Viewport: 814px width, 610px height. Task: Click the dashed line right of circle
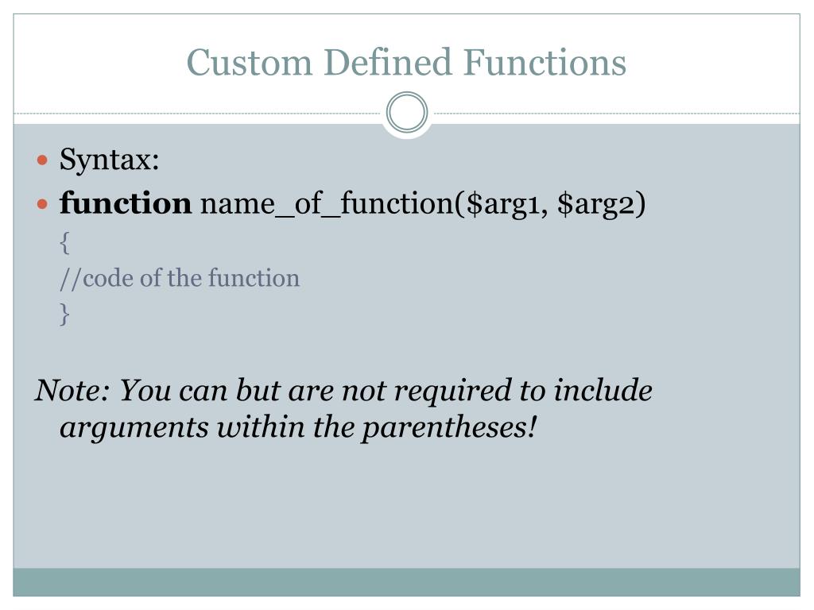pos(615,113)
